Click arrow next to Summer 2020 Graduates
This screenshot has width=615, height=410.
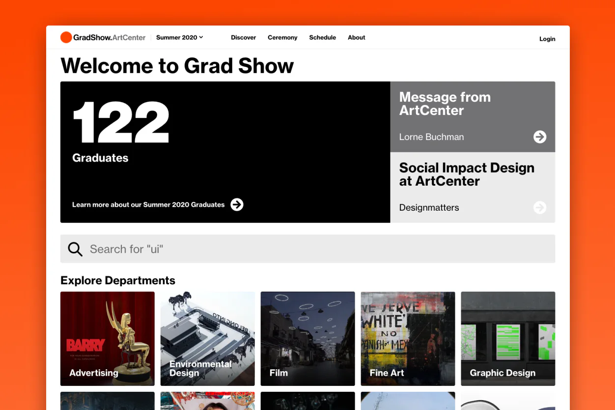tap(237, 205)
